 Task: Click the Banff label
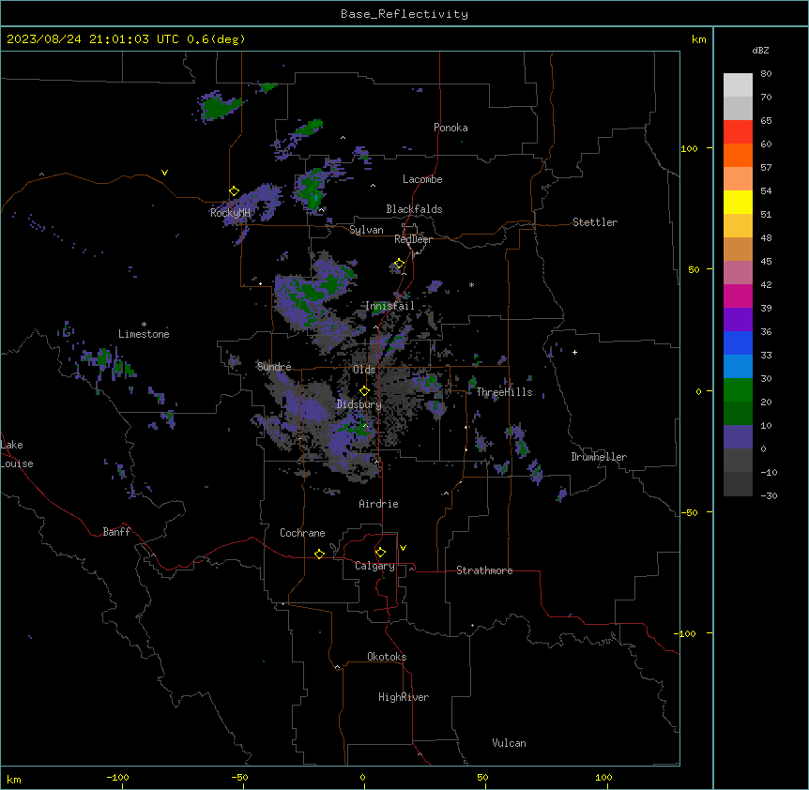point(116,532)
